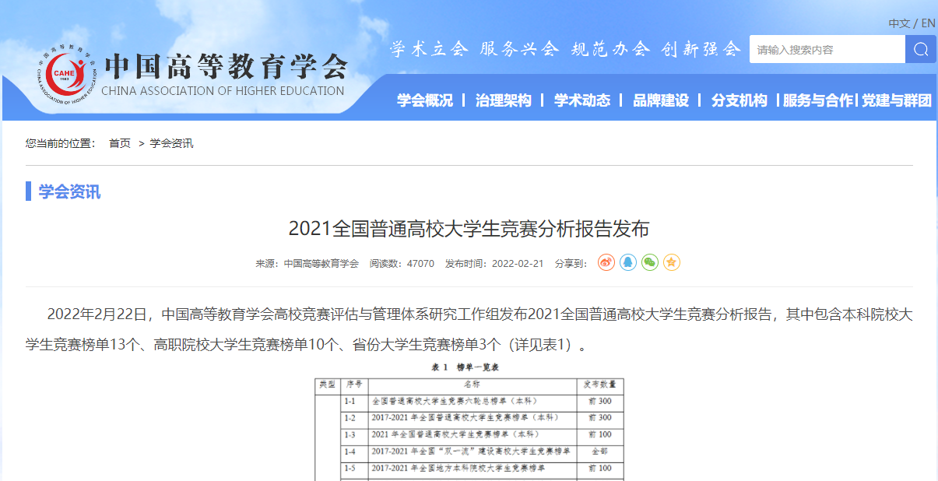
Task: Click the 分享到 label
Action: tap(571, 264)
